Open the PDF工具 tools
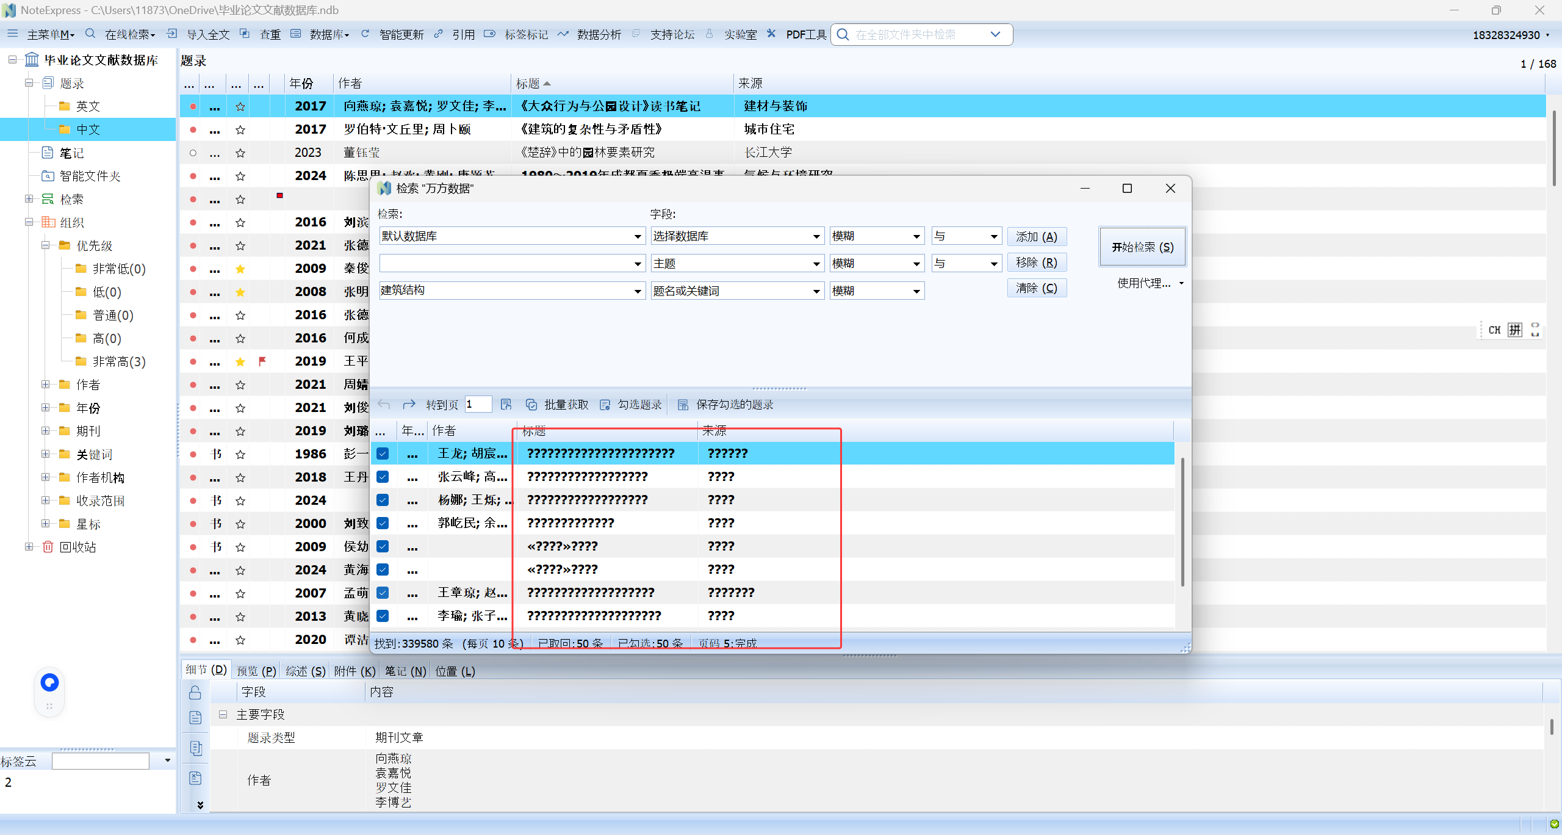Viewport: 1562px width, 835px height. coord(806,35)
